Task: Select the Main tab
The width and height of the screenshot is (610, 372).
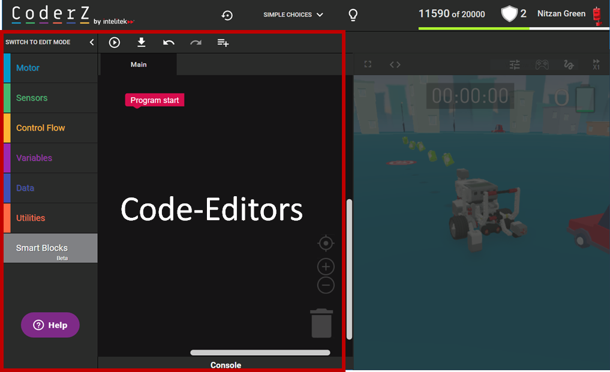Action: 139,65
